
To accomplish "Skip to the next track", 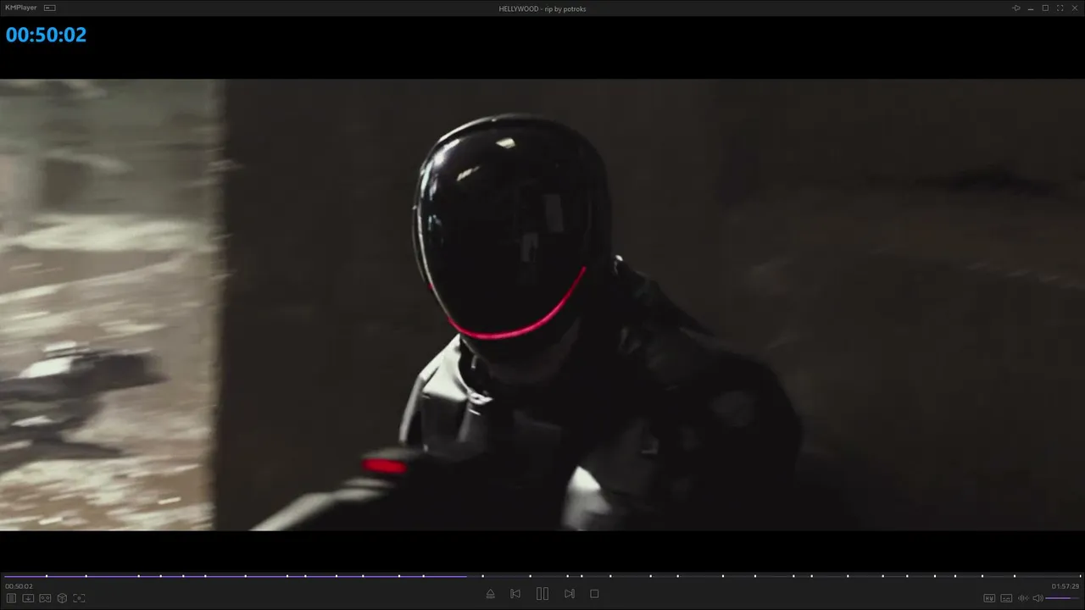I will [x=570, y=594].
